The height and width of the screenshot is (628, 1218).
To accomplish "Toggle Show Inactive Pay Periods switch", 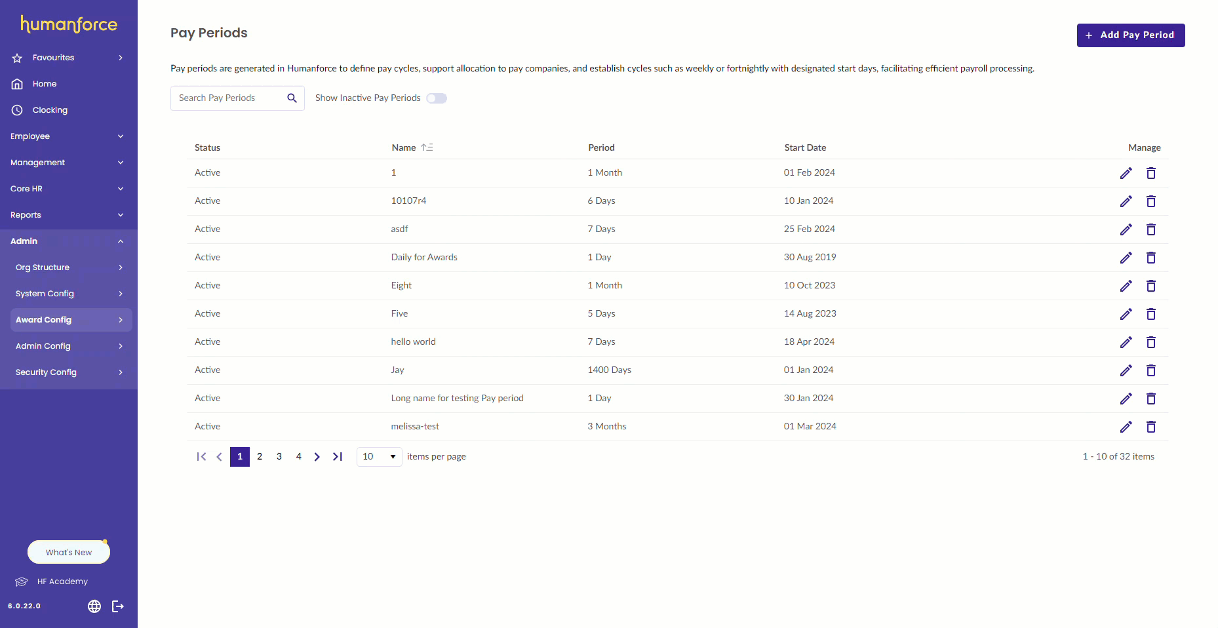I will pos(437,98).
